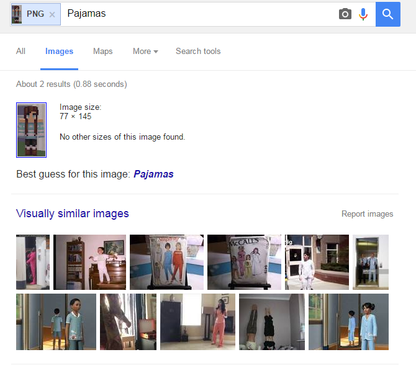
Task: Expand the More dropdown menu
Action: pyautogui.click(x=145, y=52)
